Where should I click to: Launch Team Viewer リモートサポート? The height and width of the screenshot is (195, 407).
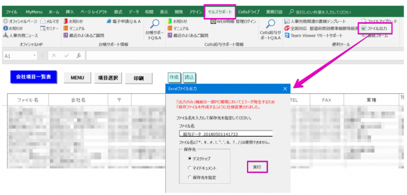[x=314, y=36]
